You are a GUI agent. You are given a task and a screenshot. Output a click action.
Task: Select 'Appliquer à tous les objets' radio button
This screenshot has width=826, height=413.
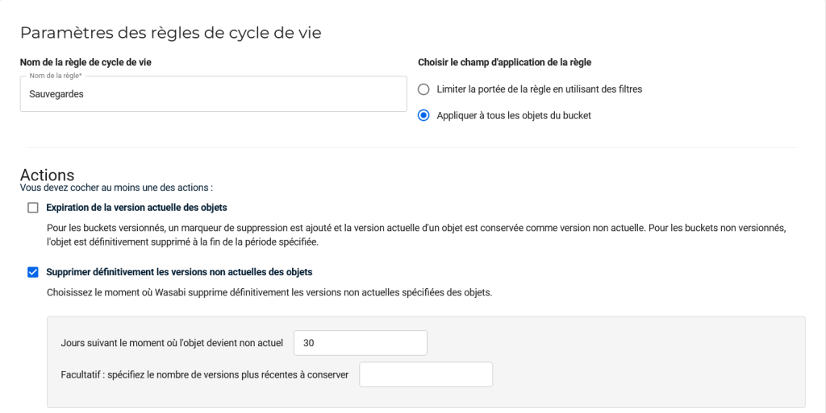click(423, 115)
